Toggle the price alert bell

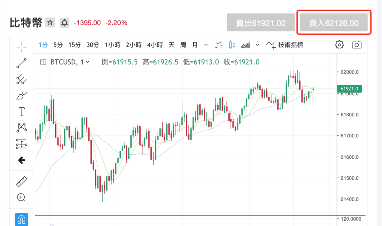(x=65, y=23)
